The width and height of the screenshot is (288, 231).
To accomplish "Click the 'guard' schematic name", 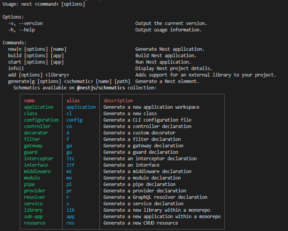I will [31, 152].
